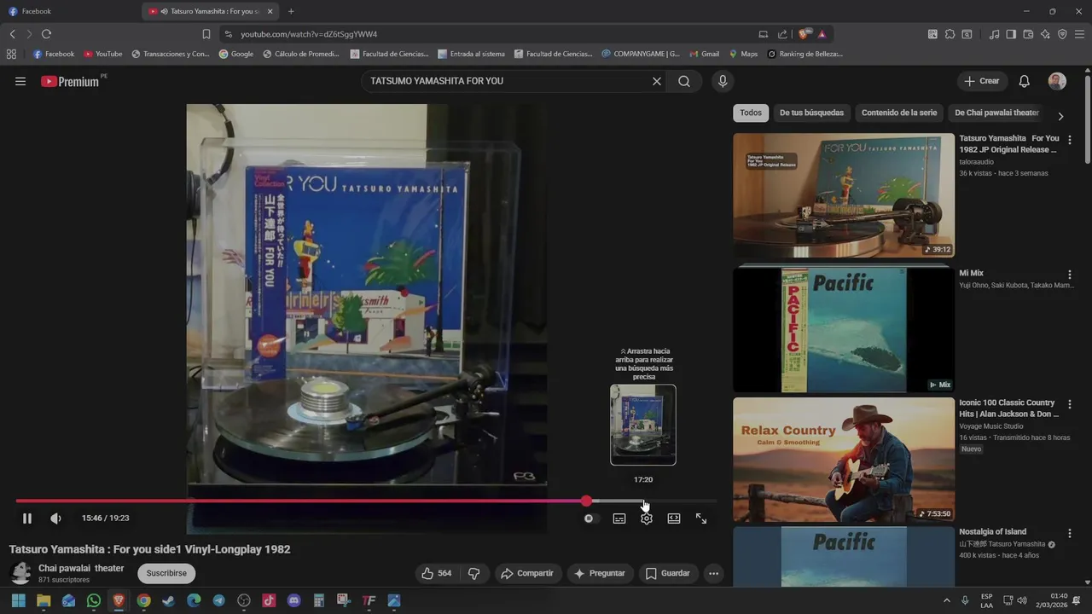Show hidden tray icons chevron

946,600
